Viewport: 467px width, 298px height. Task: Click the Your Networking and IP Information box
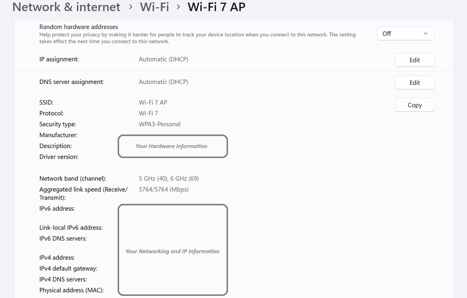(172, 251)
